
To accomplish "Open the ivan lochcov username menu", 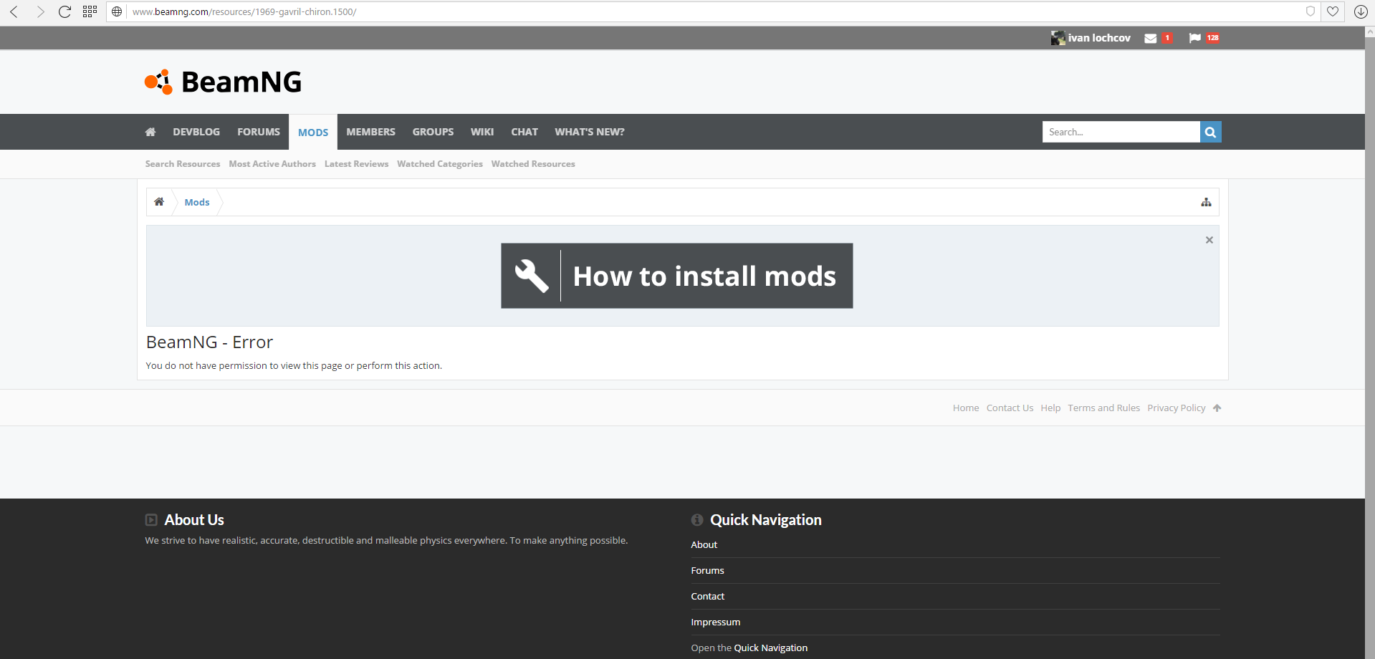I will coord(1099,38).
